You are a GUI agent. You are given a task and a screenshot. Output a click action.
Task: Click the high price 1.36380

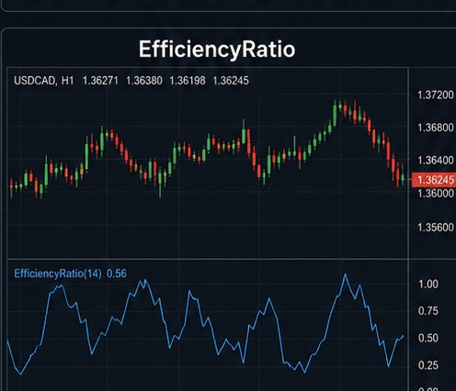coord(144,81)
